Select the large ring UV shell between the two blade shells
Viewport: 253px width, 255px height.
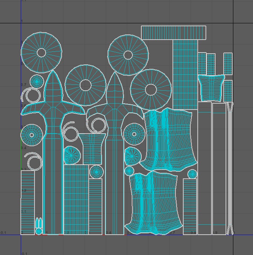[x=86, y=85]
